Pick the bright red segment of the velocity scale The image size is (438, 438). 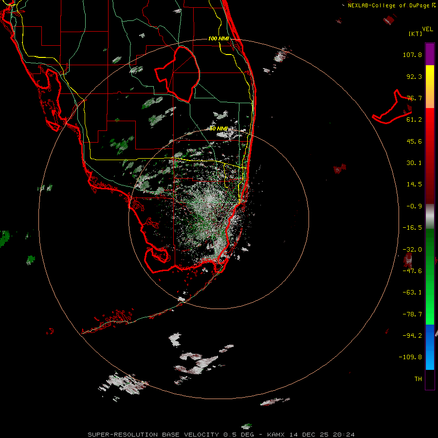pyautogui.click(x=430, y=123)
